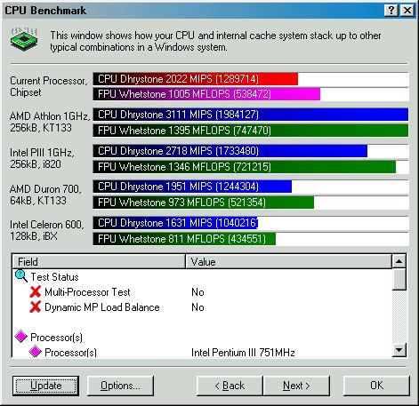
Task: Click the Field column header
Action: click(x=99, y=261)
